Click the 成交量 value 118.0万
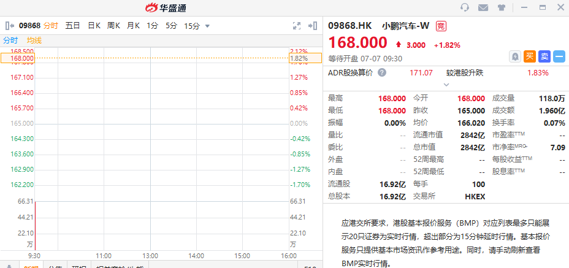This screenshot has height=268, width=569. (x=552, y=98)
